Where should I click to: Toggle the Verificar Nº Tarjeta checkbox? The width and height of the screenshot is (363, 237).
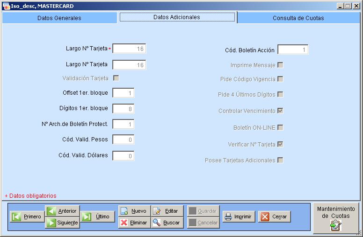(280, 144)
